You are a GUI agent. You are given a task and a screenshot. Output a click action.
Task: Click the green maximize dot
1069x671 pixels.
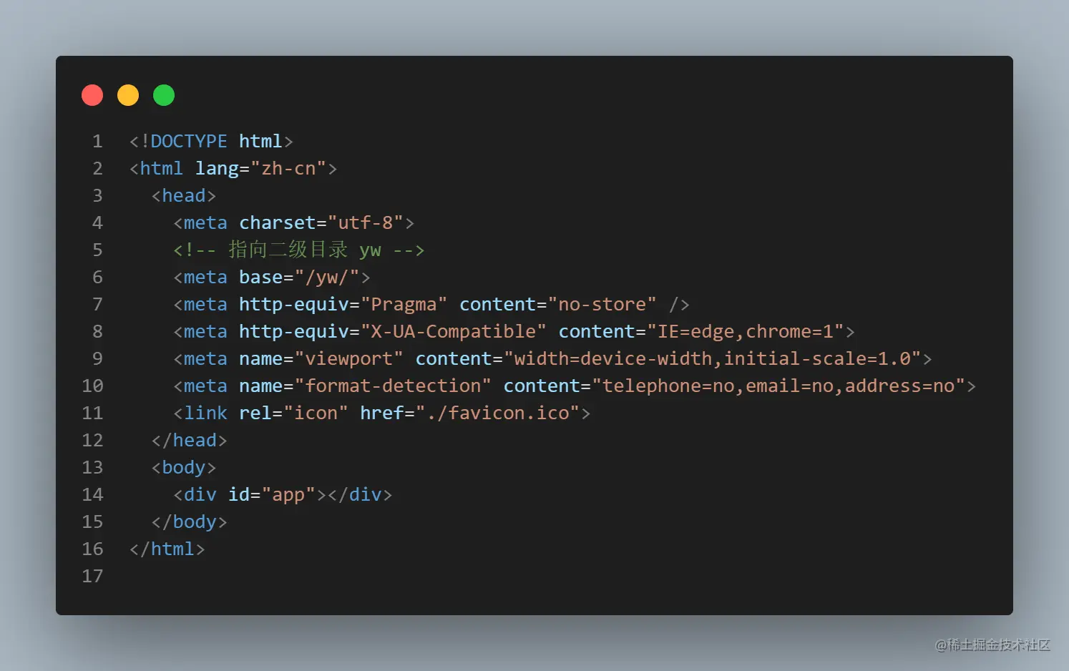(164, 95)
